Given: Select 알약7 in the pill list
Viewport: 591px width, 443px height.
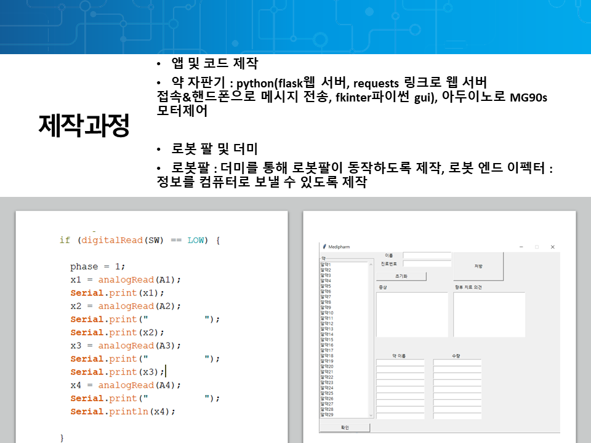Looking at the screenshot, I should click(x=326, y=297).
